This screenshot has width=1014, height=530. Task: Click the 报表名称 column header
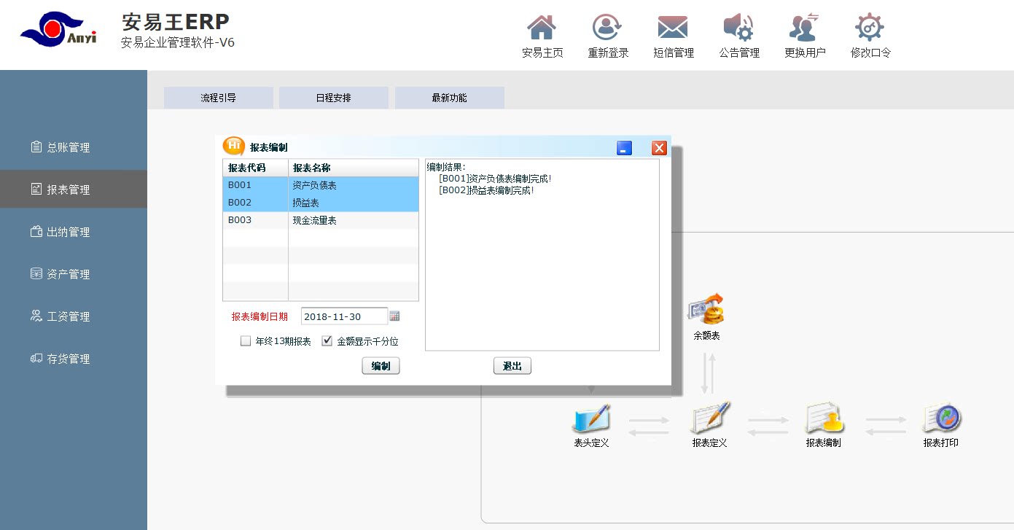click(354, 168)
